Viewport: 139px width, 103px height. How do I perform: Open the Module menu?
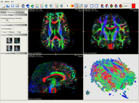(x=7, y=2)
